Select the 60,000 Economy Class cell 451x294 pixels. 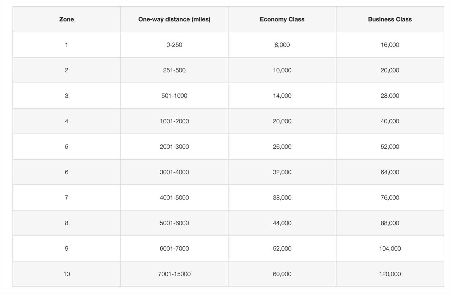282,274
